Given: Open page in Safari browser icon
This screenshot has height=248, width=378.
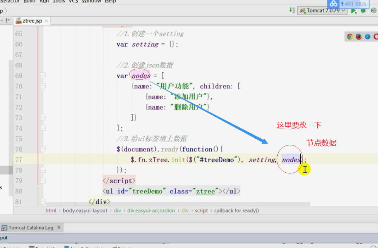Looking at the screenshot, I should 368,36.
